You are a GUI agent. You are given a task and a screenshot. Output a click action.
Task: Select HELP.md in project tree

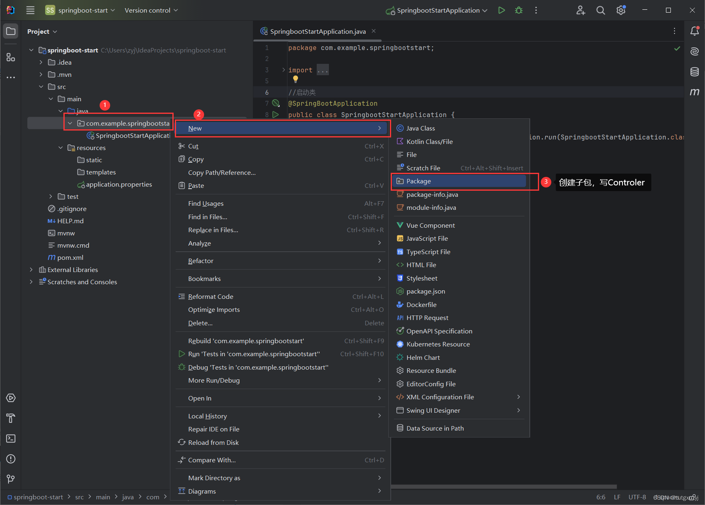coord(65,221)
